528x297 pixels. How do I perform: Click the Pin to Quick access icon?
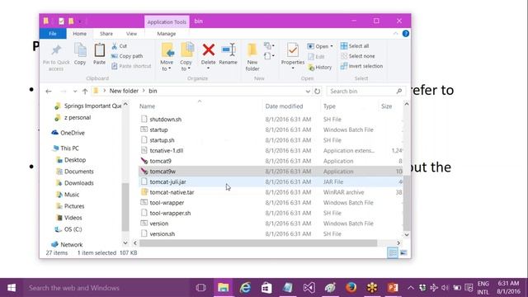(56, 51)
